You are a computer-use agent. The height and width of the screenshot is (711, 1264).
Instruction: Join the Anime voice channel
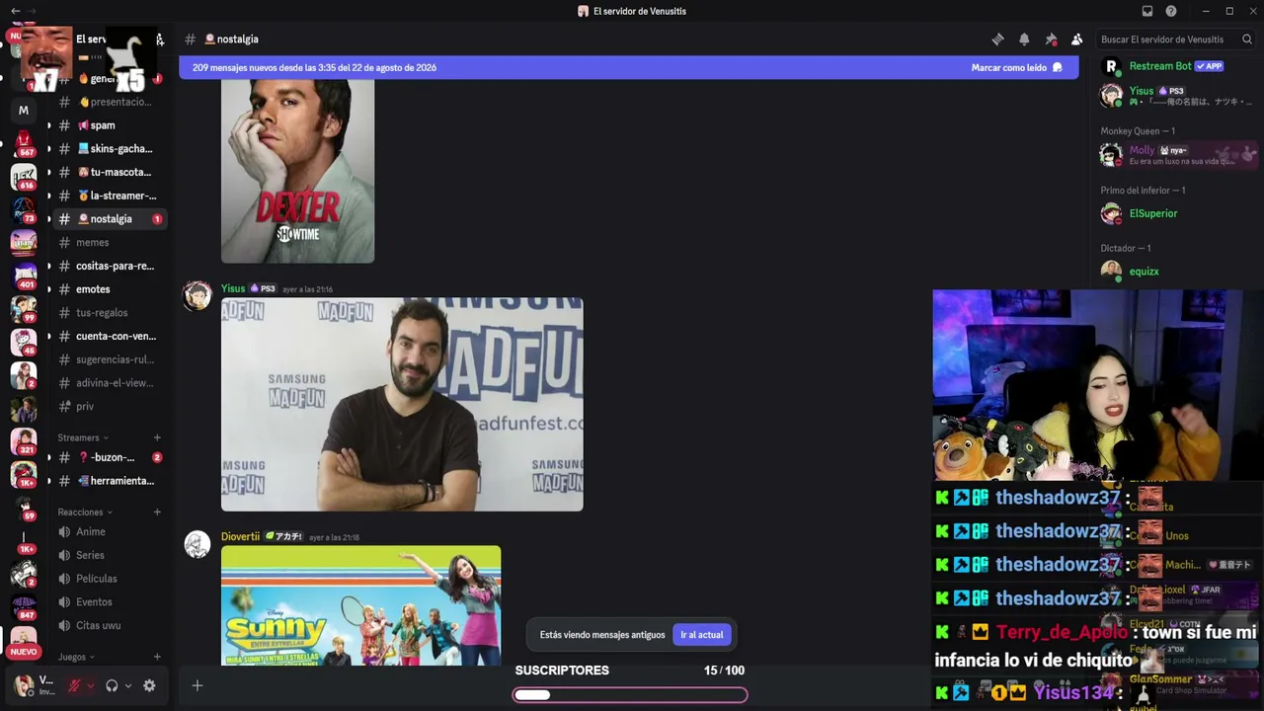tap(109, 532)
